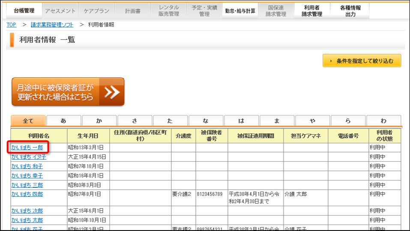Select the な kana filter tab
The height and width of the screenshot is (231, 410).
pos(206,121)
